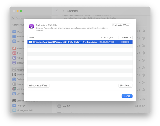This screenshot has height=126, width=160.
Task: Go back with the left chevron
Action: pyautogui.click(x=57, y=11)
